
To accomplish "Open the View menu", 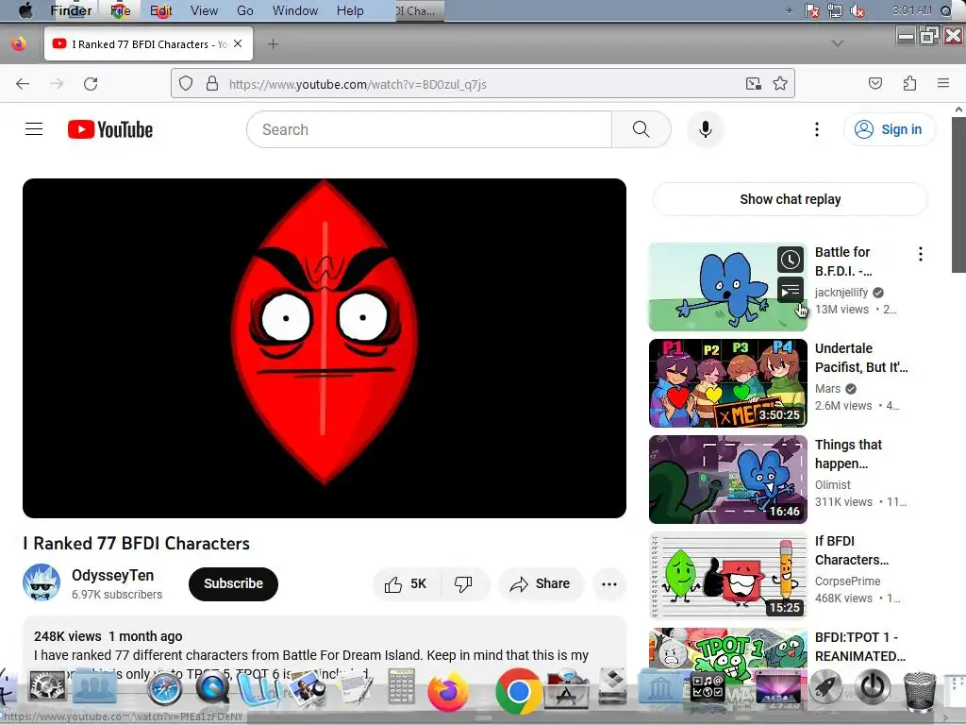I will (204, 10).
